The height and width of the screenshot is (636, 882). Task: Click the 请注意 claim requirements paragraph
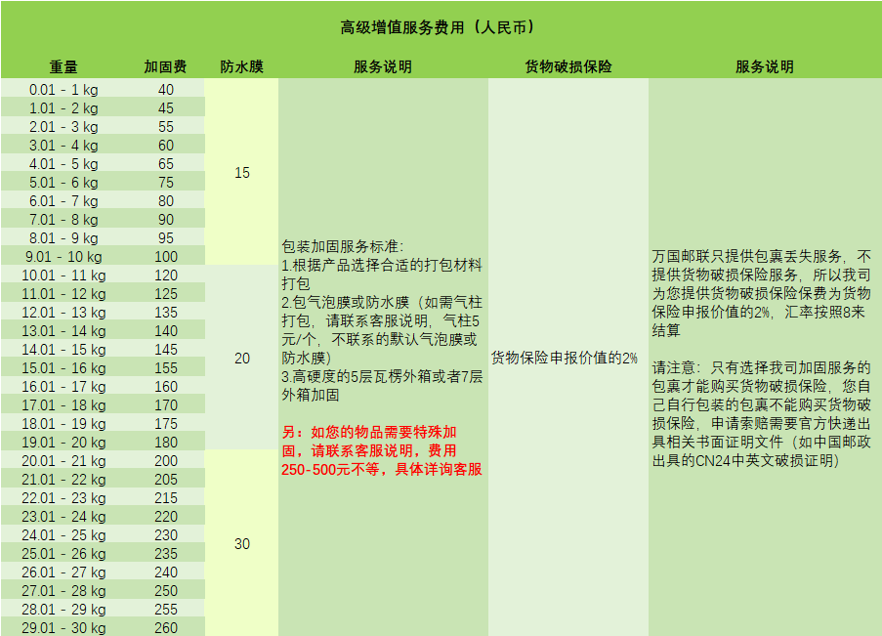tap(761, 414)
